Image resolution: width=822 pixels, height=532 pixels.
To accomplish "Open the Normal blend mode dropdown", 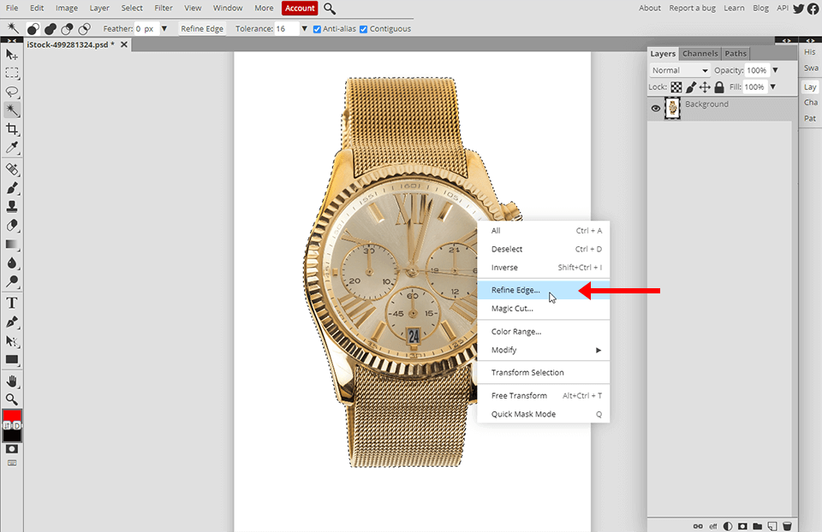I will pyautogui.click(x=679, y=69).
